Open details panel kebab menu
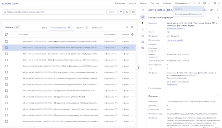Viewport: 222px width, 128px height. [x=218, y=10]
